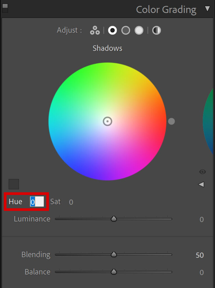The image size is (215, 288).
Task: Click the Blending slider thumb
Action: click(x=114, y=254)
